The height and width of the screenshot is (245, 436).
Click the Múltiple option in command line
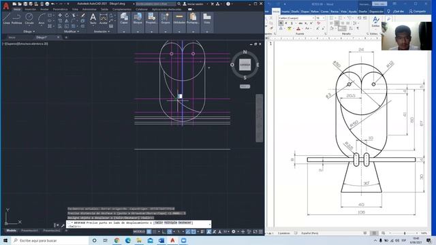tap(170, 223)
